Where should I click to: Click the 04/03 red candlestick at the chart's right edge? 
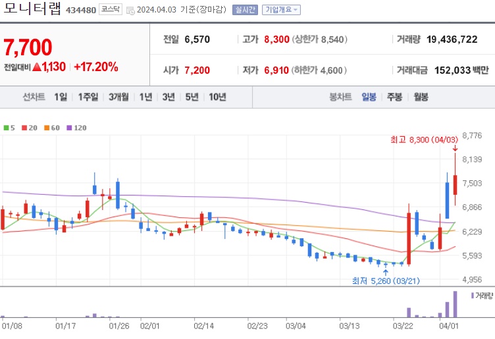(x=456, y=185)
